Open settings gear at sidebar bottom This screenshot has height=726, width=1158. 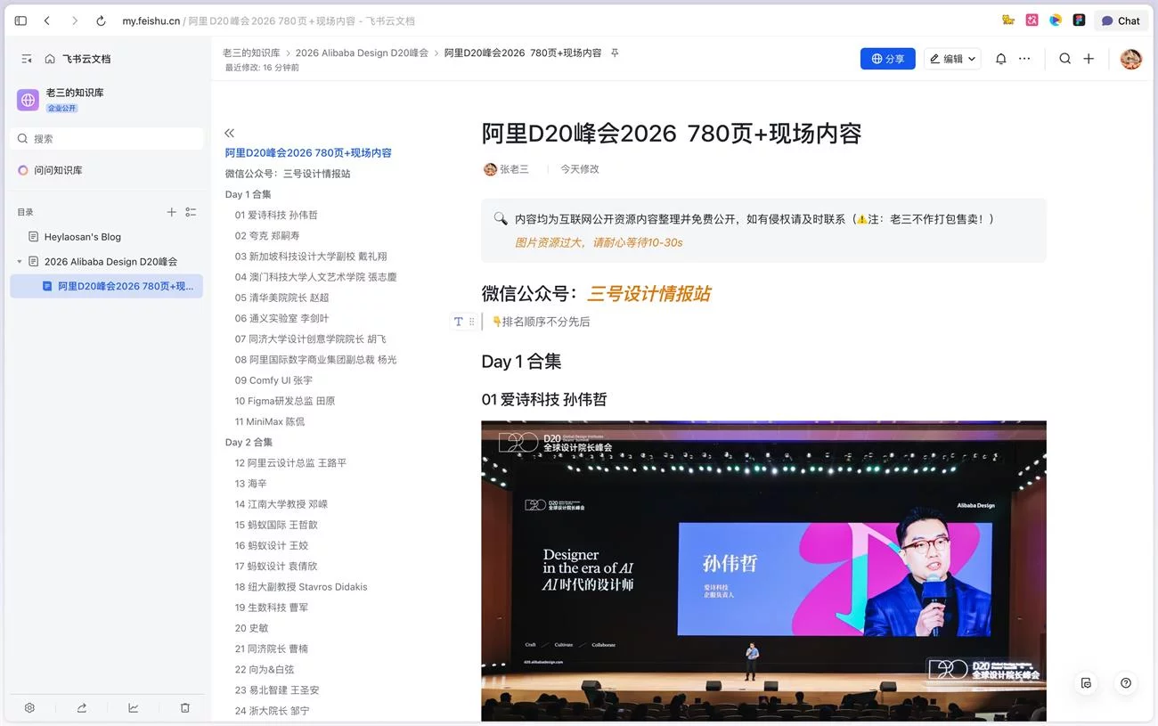tap(29, 708)
